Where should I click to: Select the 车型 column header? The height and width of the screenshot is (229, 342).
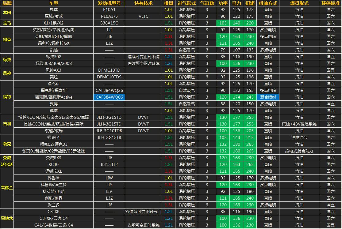point(53,3)
